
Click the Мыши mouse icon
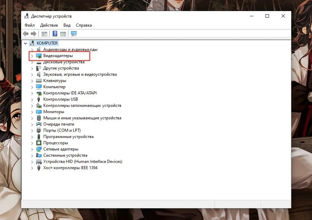pyautogui.click(x=39, y=118)
